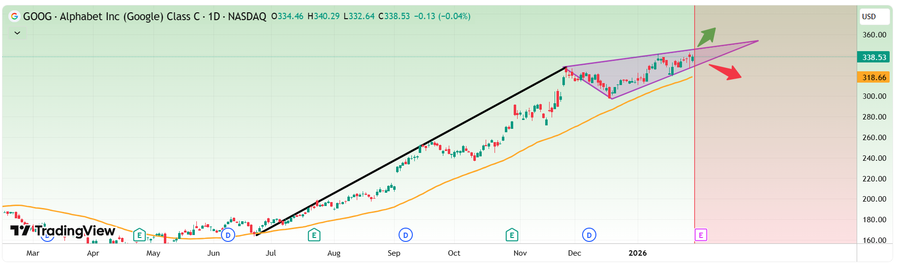
Task: Click the GOOG Alphabet Inc symbol title
Action: pos(111,16)
